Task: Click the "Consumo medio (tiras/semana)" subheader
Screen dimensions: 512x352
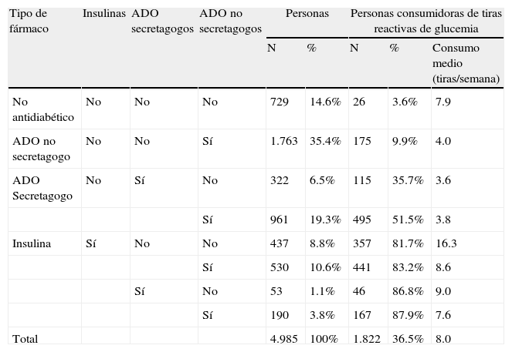Action: (466, 63)
